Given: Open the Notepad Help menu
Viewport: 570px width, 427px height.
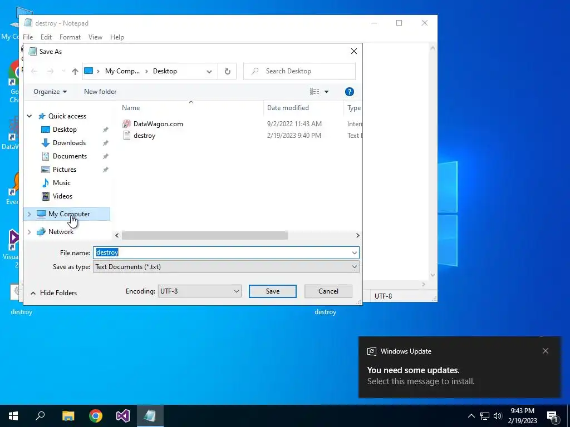Looking at the screenshot, I should point(117,37).
